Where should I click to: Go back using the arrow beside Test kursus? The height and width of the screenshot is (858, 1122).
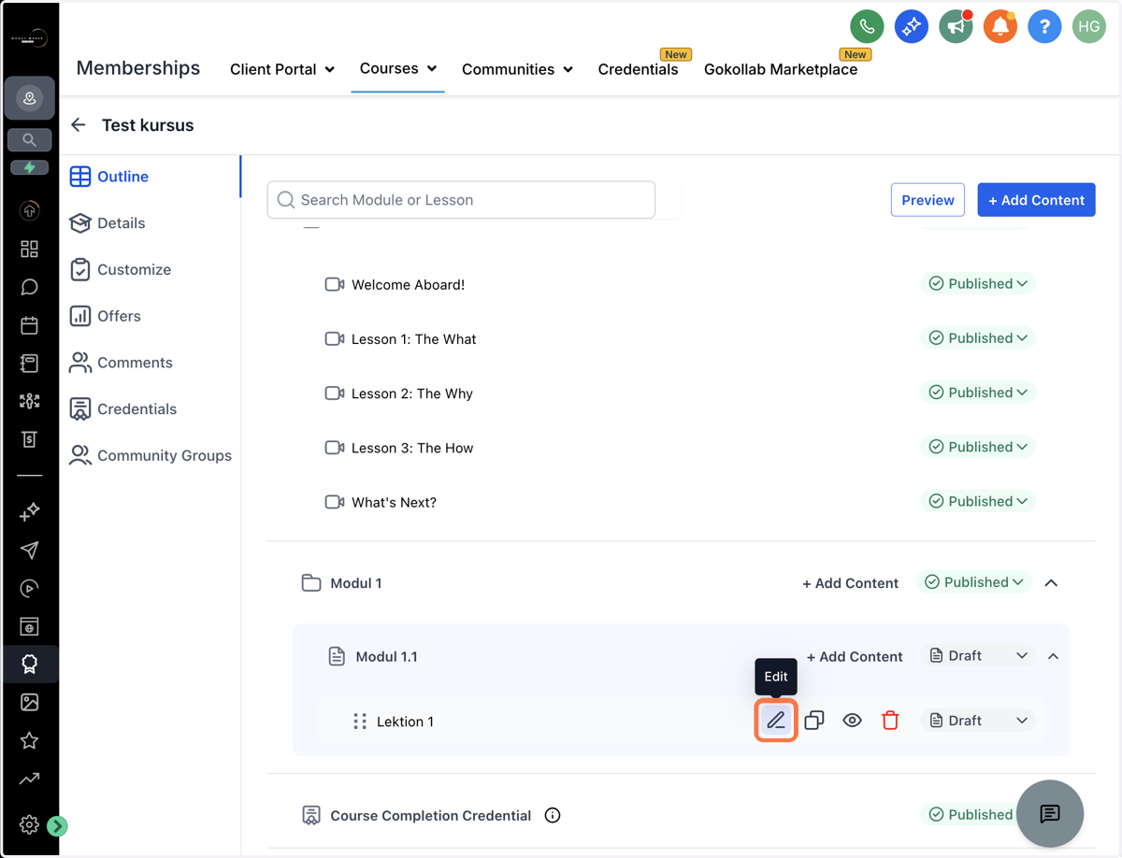[79, 125]
